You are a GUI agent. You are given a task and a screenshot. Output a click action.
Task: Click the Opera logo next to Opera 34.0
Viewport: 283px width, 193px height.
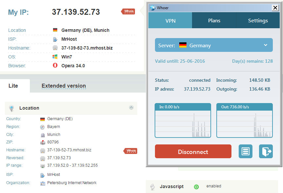click(x=55, y=65)
